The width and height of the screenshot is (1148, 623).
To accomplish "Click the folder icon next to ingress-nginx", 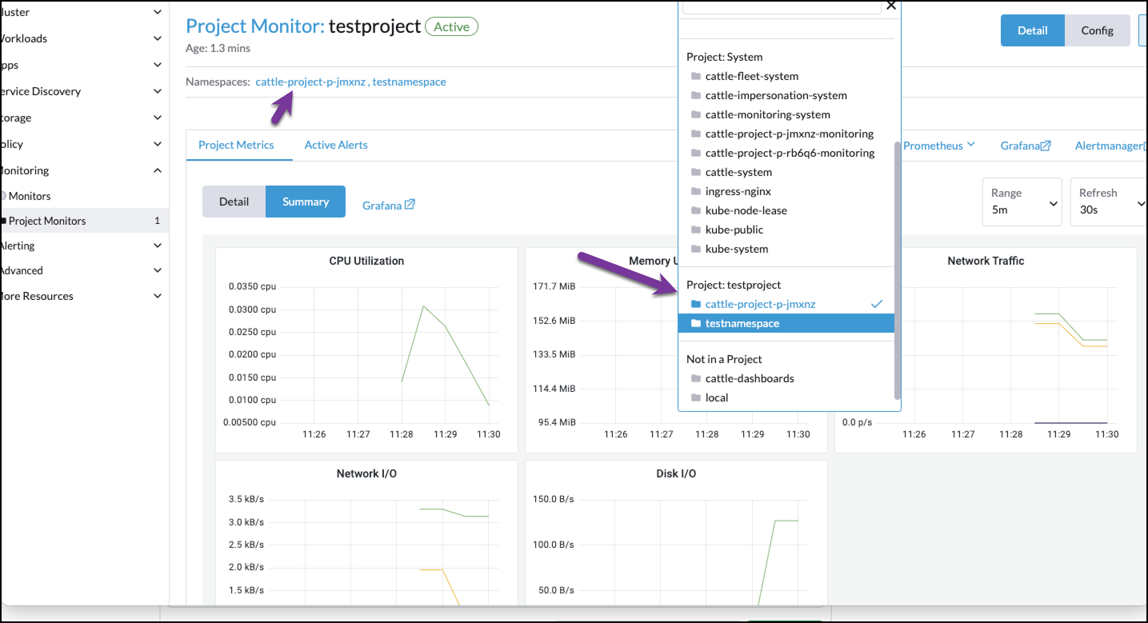I will [696, 191].
